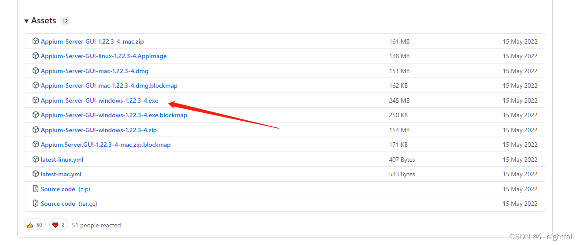Image resolution: width=580 pixels, height=245 pixels.
Task: Open Appium-Server-GUI-windows-1.22.3-4.exe.blockmap link
Action: click(x=114, y=115)
